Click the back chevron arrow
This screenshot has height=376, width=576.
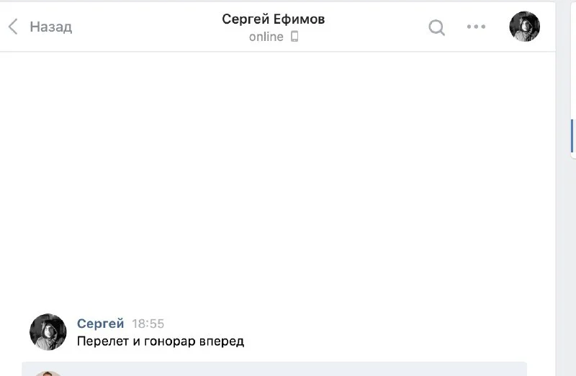12,27
